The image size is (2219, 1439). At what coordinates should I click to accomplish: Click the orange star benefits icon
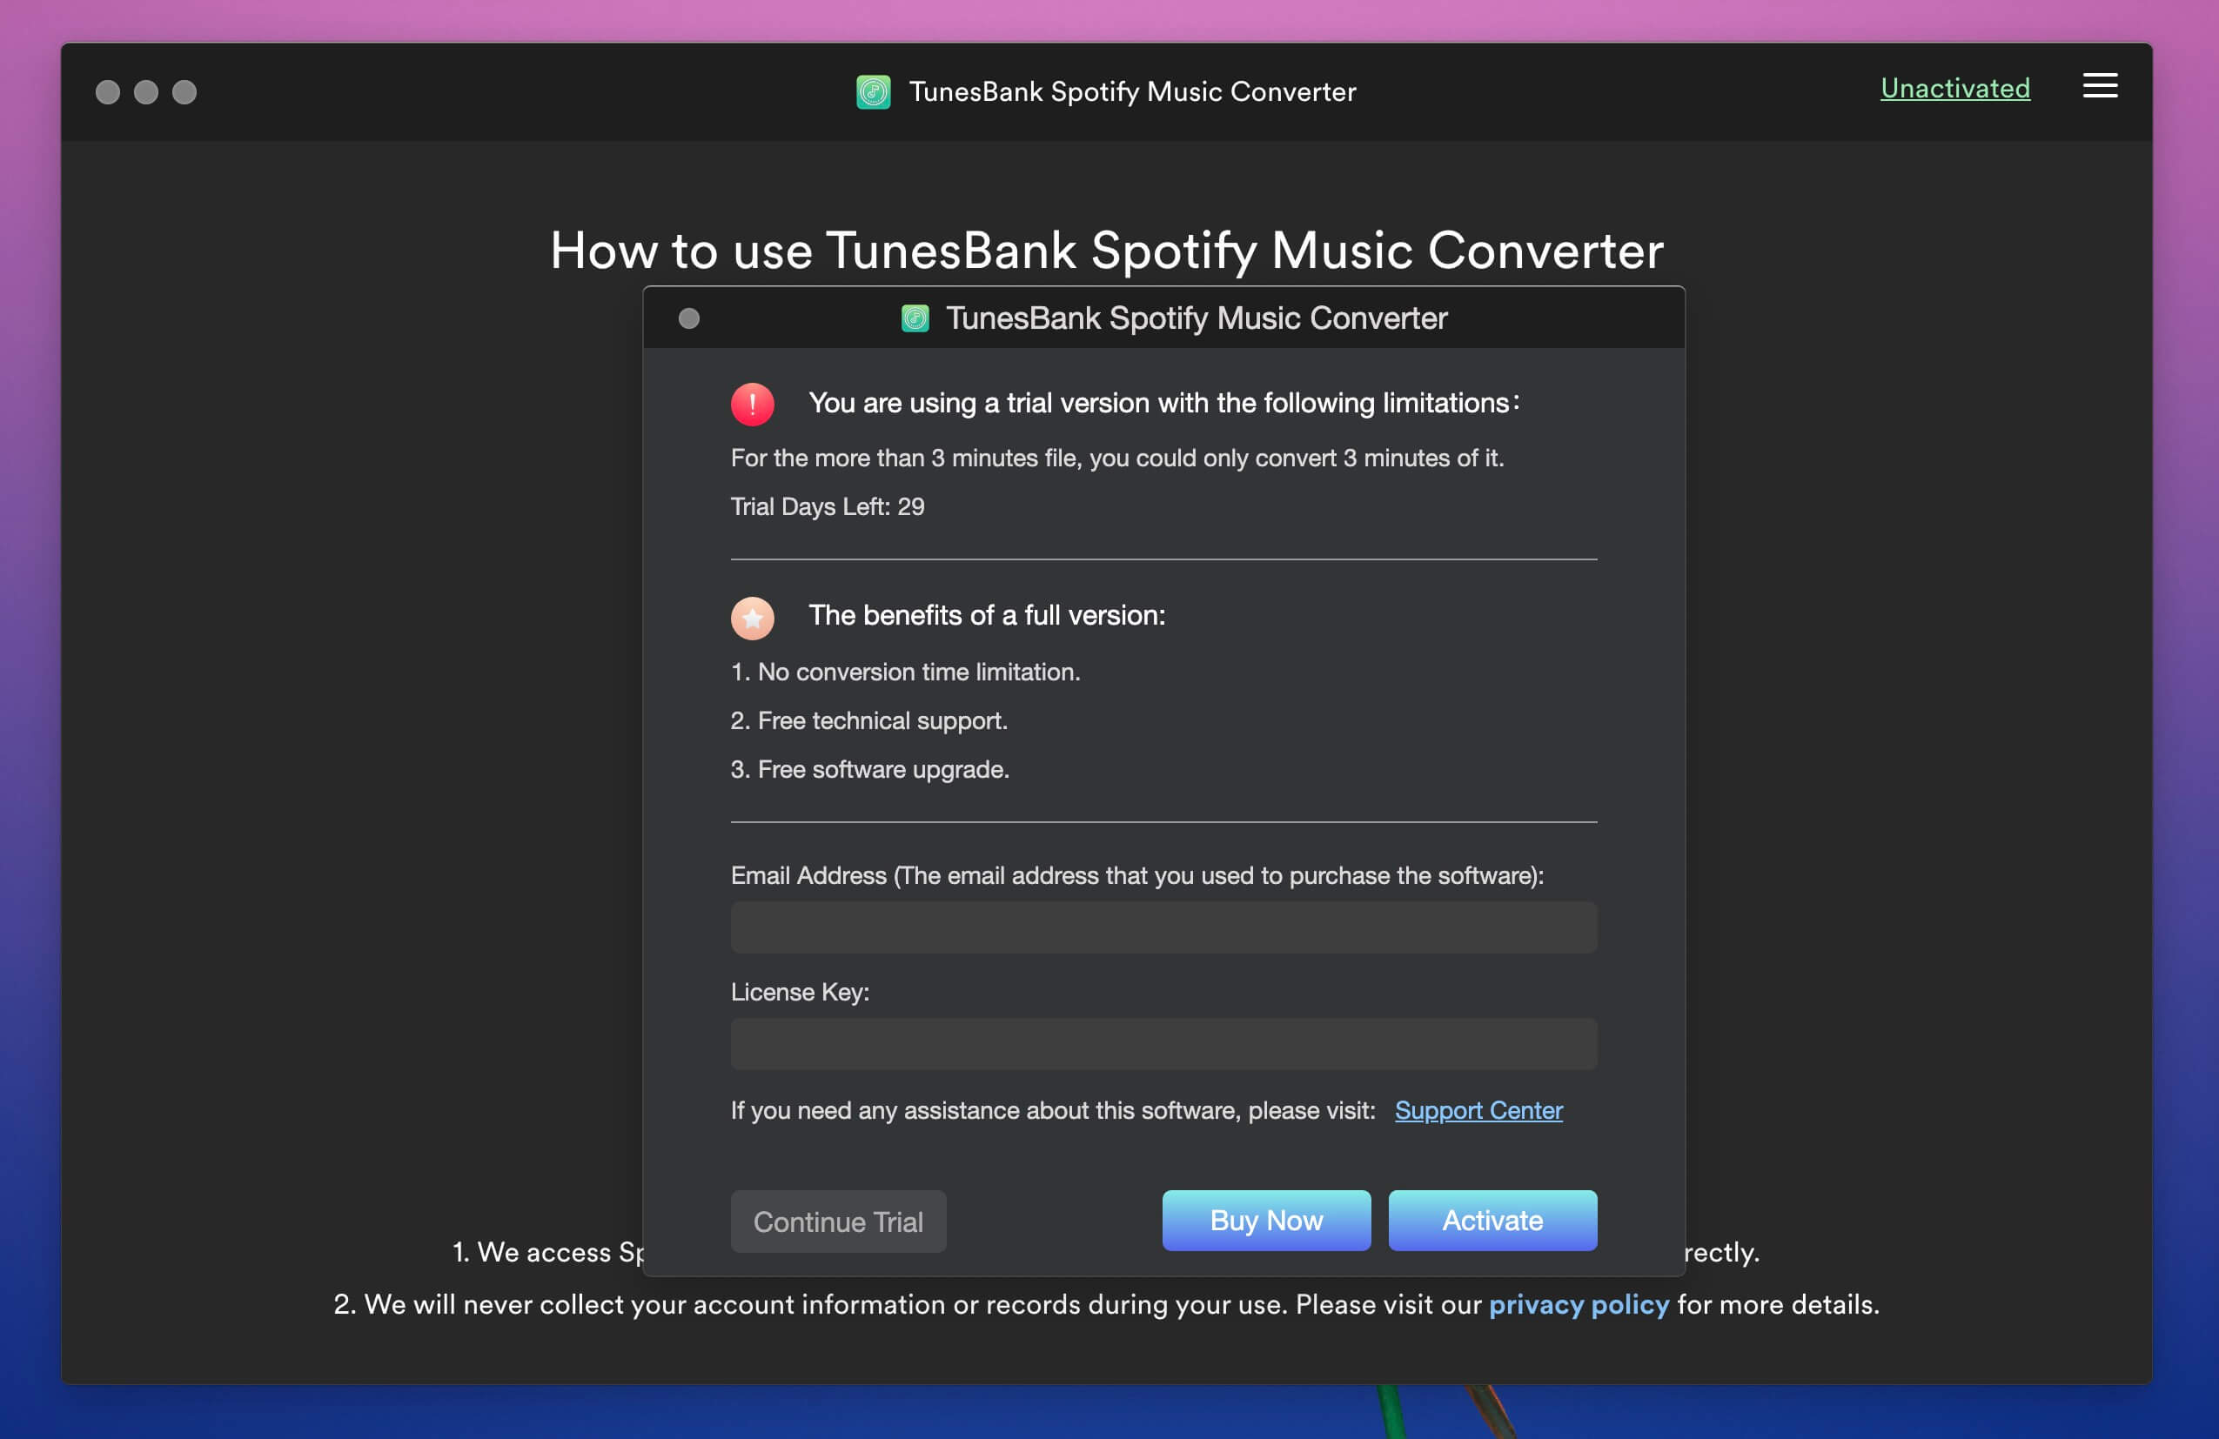(752, 617)
